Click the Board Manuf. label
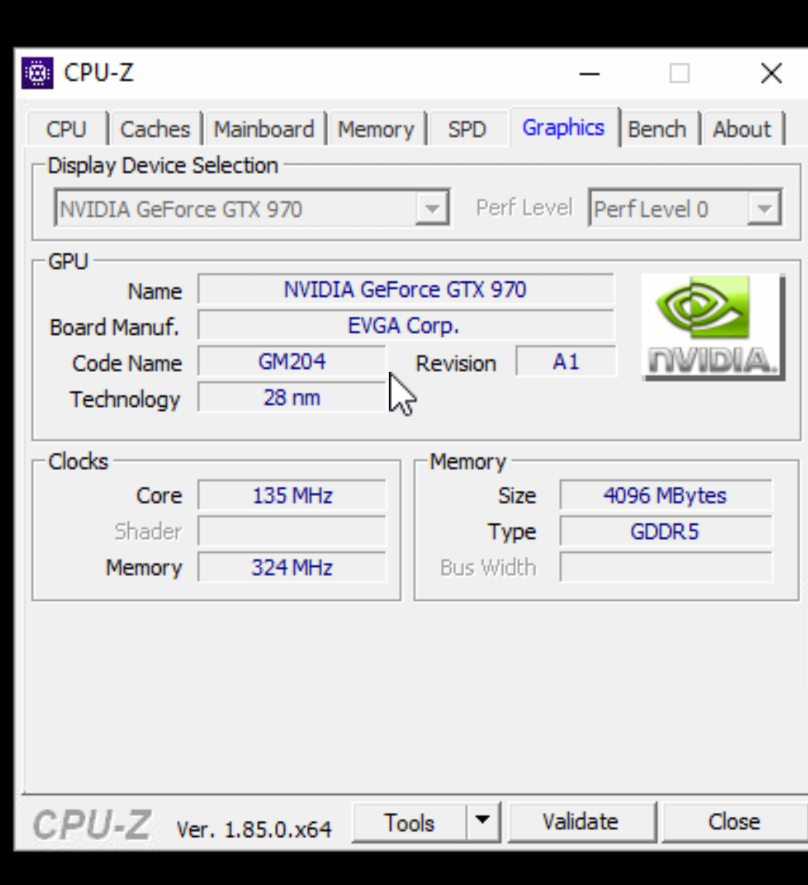 [115, 328]
